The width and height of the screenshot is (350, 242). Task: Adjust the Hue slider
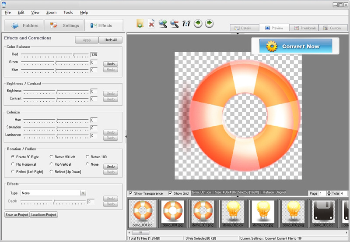click(x=56, y=120)
